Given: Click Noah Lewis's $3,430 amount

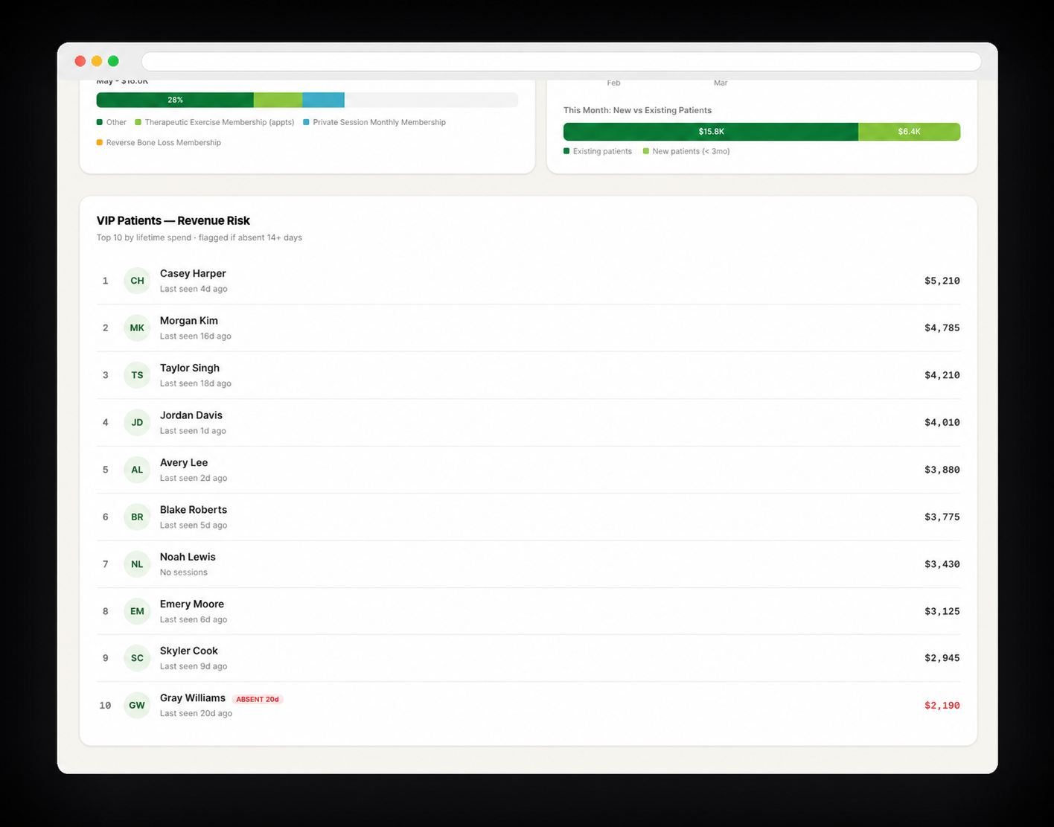Looking at the screenshot, I should pyautogui.click(x=942, y=564).
